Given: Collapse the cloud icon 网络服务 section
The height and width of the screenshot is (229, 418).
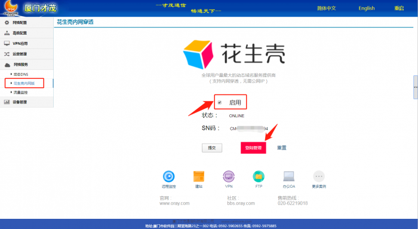Looking at the screenshot, I should coord(7,65).
